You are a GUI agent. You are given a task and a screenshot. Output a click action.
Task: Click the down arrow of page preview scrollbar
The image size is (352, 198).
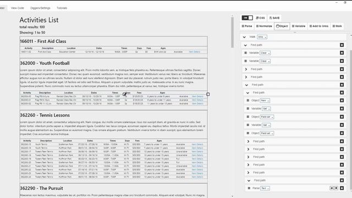point(232,196)
